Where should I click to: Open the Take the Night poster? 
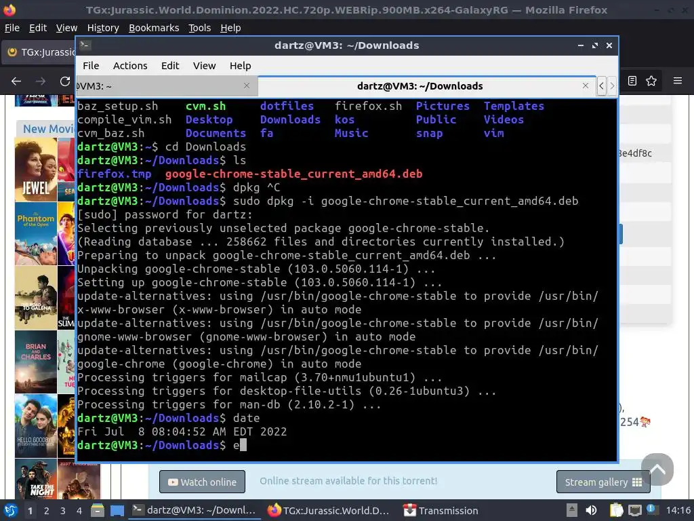coord(36,479)
